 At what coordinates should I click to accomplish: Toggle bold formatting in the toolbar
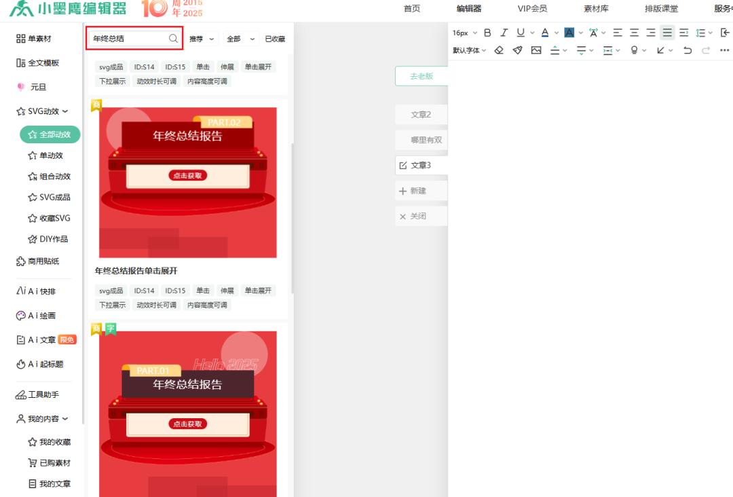pos(487,33)
